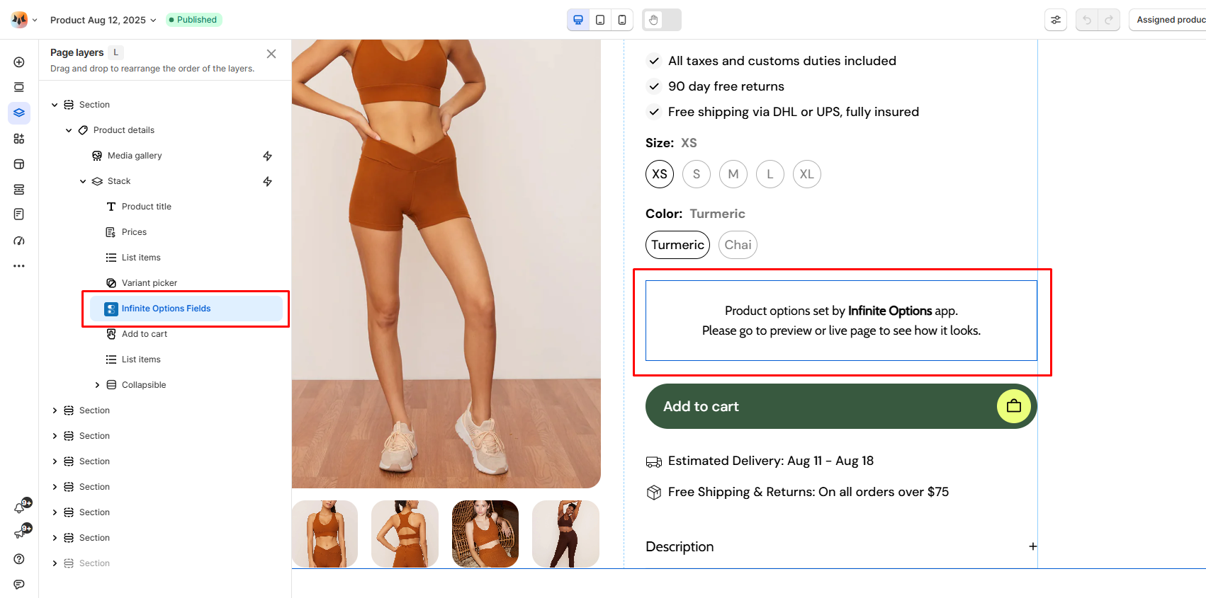Select the Infinite Options Fields layer
The height and width of the screenshot is (598, 1206).
(x=166, y=309)
